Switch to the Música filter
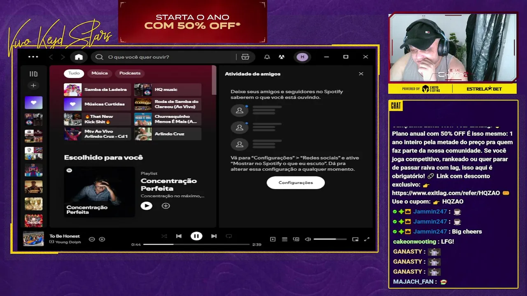Image resolution: width=527 pixels, height=296 pixels. [100, 73]
